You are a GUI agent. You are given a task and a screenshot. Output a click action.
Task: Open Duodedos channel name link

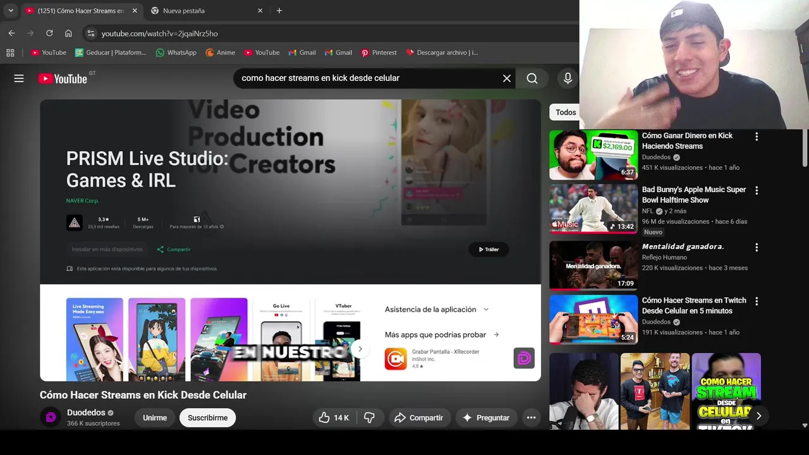coord(86,413)
